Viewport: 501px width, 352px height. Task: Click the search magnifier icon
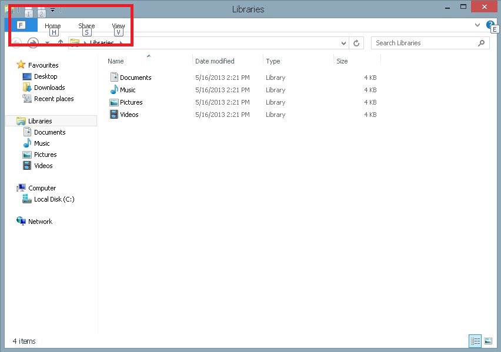481,43
